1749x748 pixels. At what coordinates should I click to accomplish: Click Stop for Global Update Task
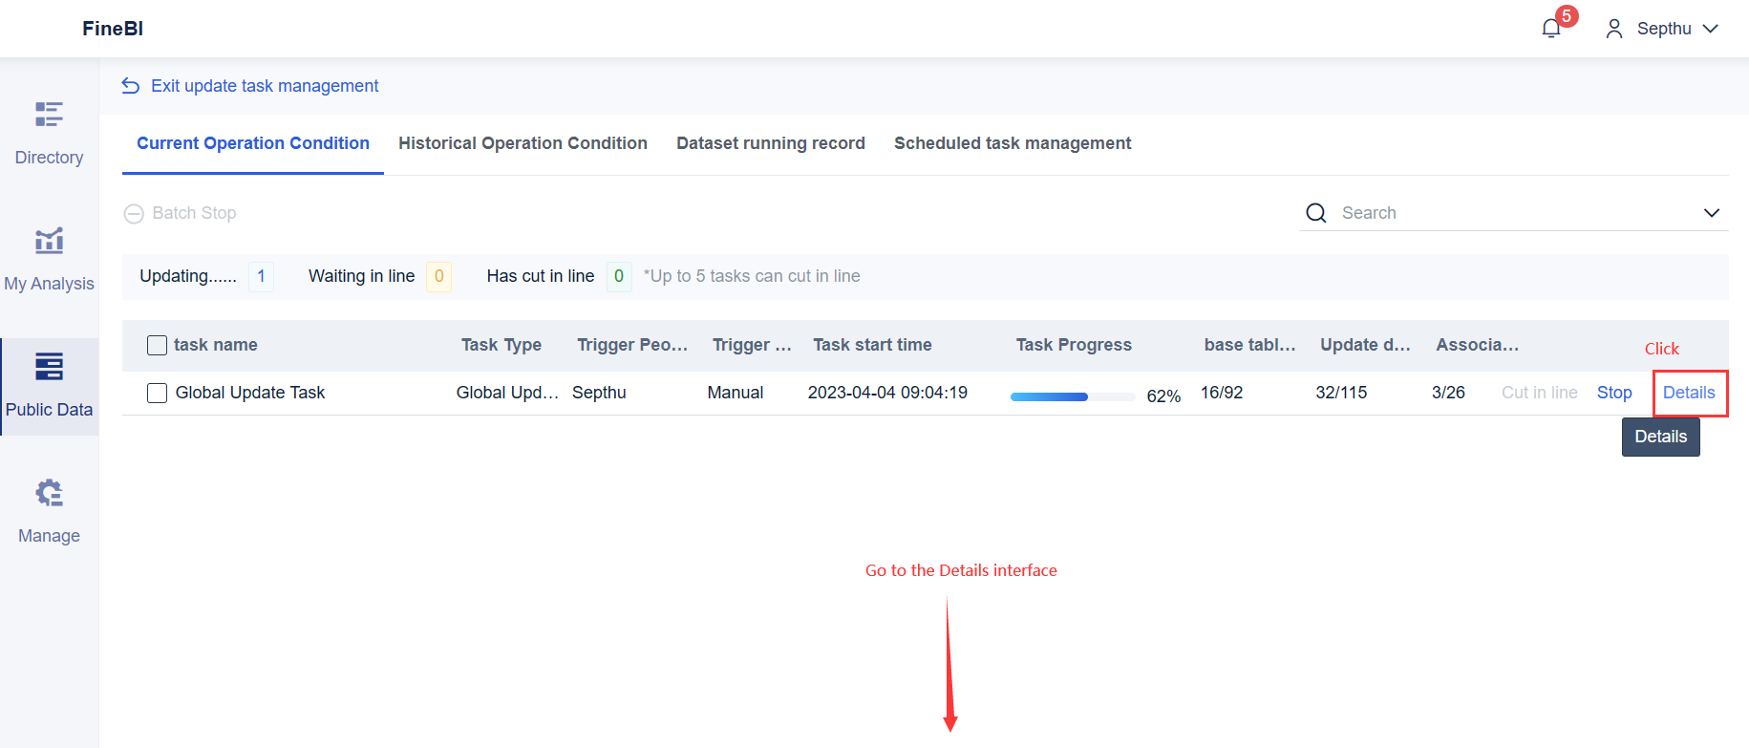click(x=1614, y=393)
